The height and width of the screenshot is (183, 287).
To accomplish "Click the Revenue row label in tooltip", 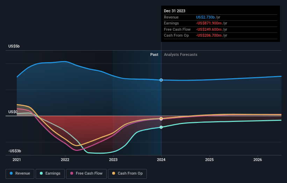I will click(171, 17).
